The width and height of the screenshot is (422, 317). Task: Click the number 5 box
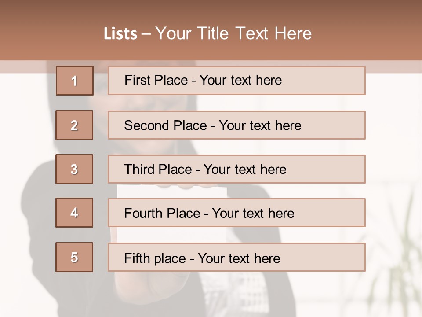(74, 257)
